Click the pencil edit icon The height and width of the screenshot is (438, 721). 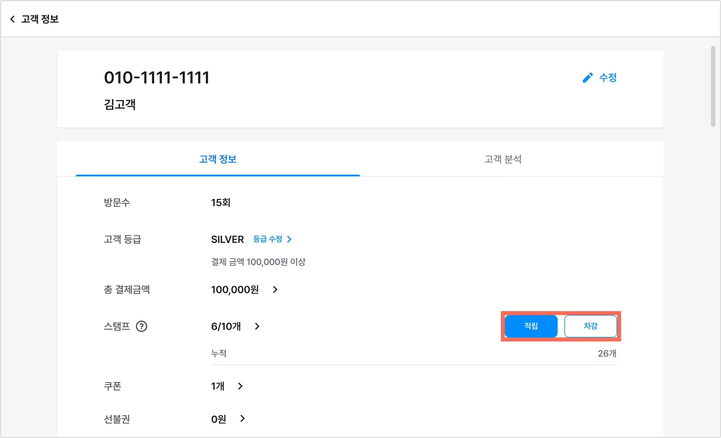588,77
